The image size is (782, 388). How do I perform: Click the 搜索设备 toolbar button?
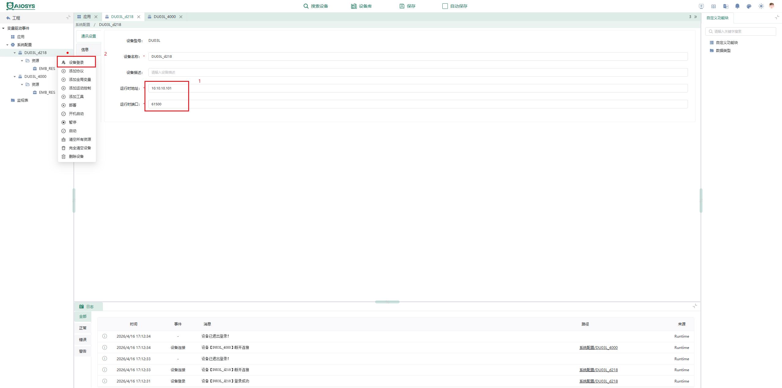(x=316, y=6)
